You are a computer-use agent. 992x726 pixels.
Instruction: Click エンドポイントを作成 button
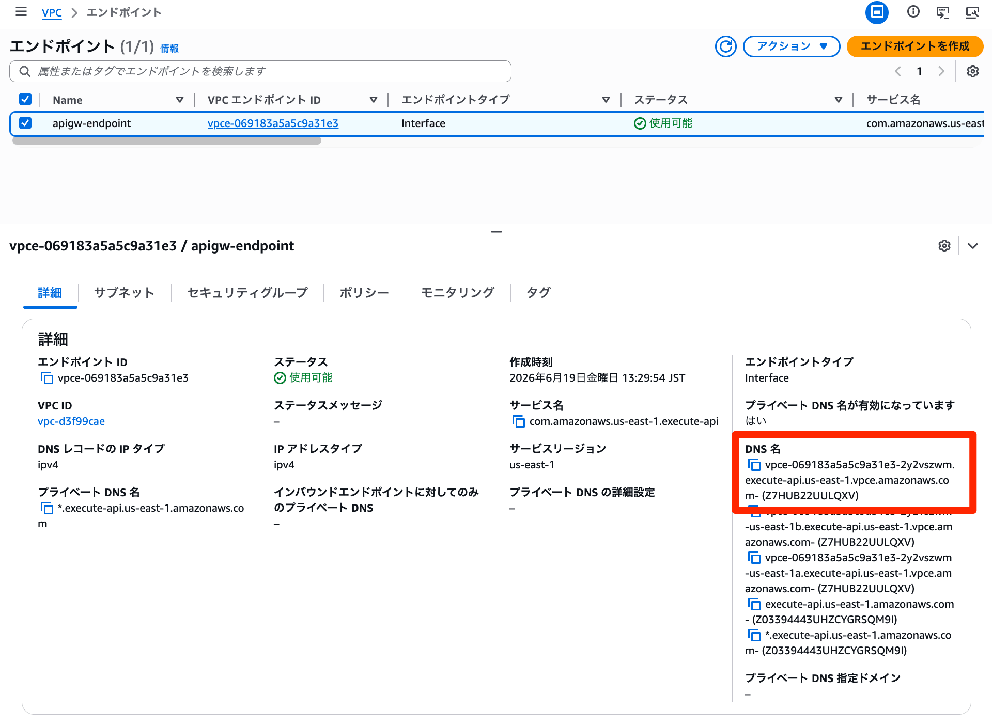[915, 46]
